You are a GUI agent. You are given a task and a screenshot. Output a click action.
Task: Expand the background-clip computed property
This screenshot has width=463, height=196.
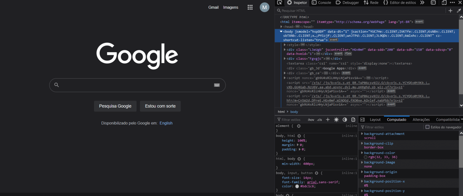pyautogui.click(x=362, y=143)
